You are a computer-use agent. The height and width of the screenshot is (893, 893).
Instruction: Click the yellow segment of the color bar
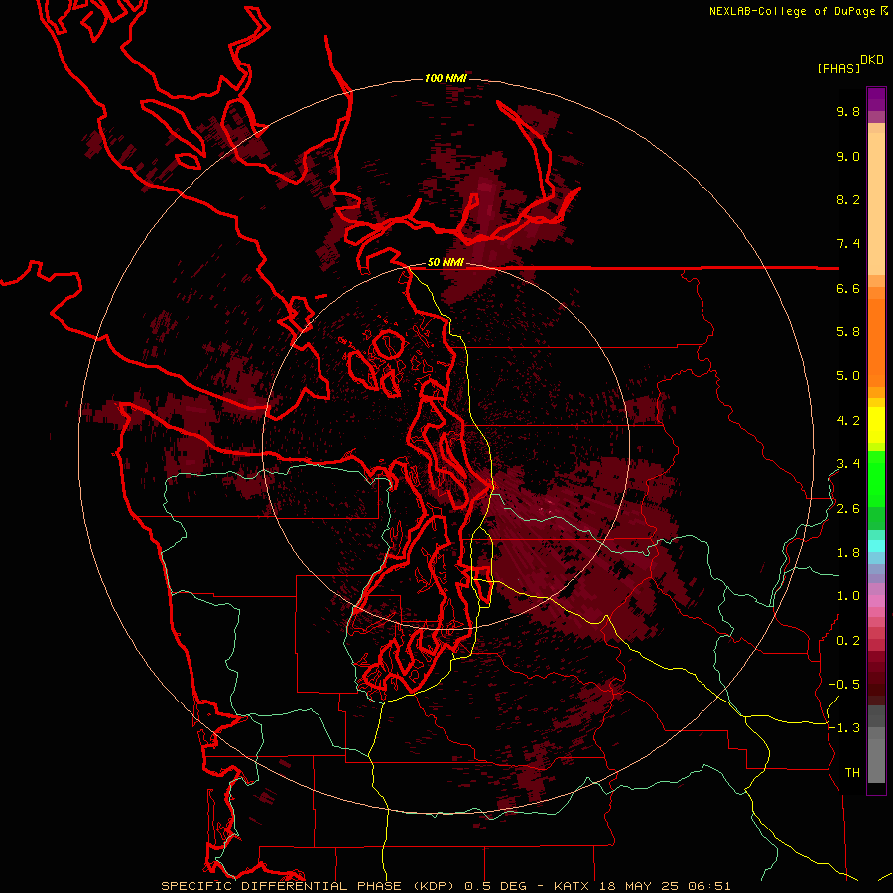[876, 425]
